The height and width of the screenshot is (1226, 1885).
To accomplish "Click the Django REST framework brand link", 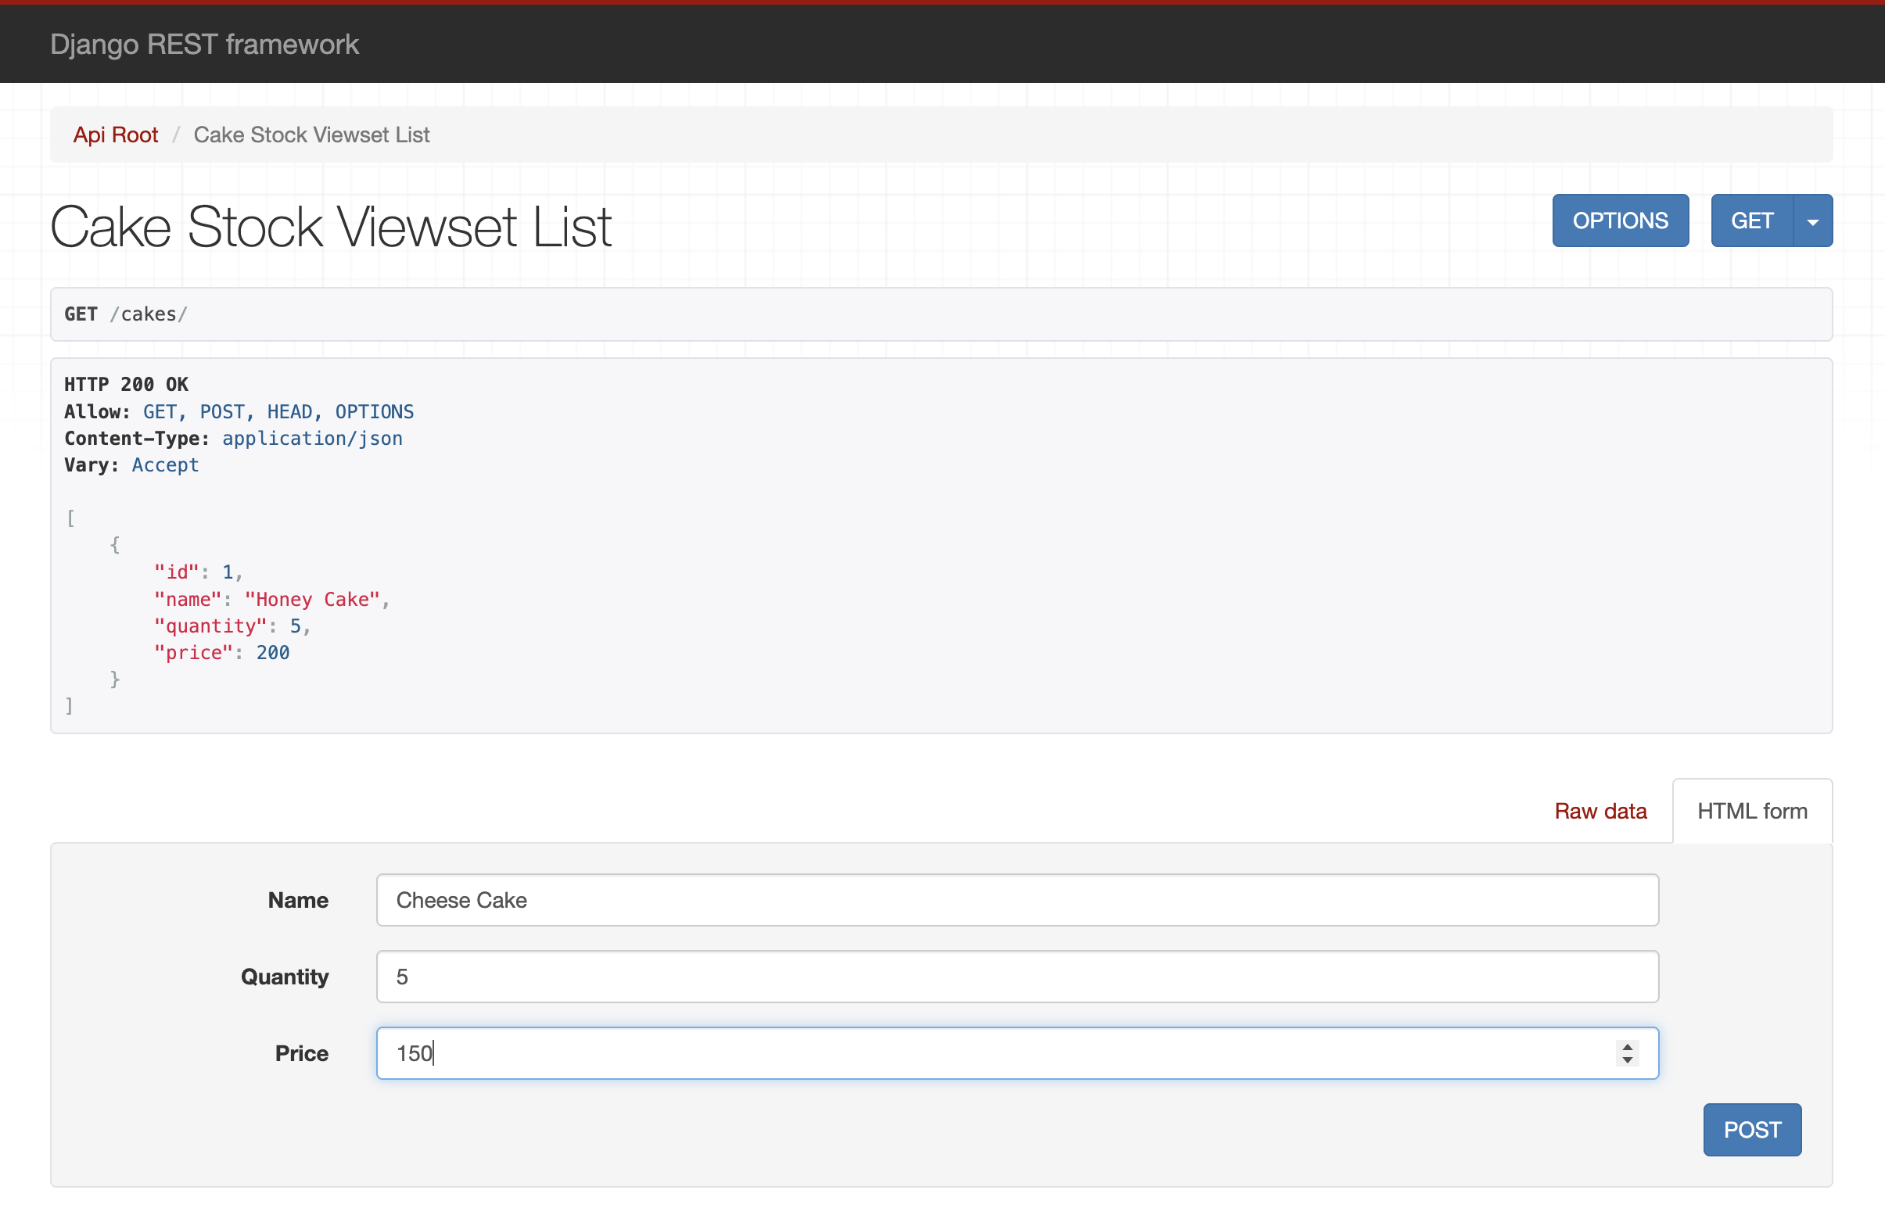I will click(x=204, y=45).
